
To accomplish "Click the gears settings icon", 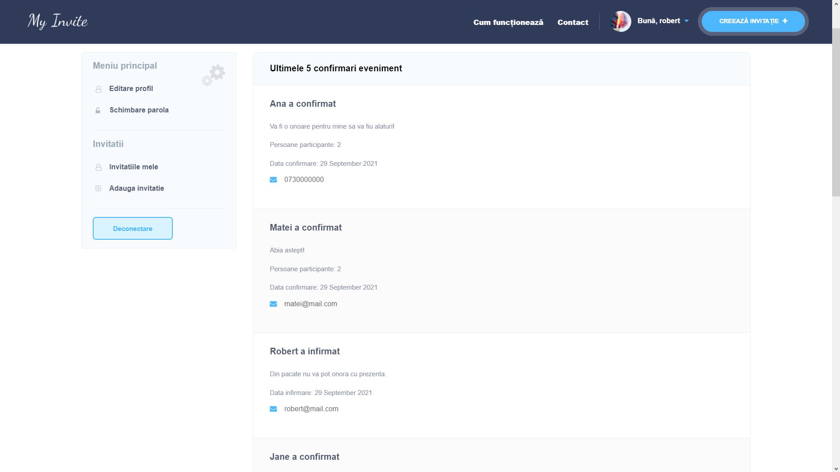I will click(213, 75).
